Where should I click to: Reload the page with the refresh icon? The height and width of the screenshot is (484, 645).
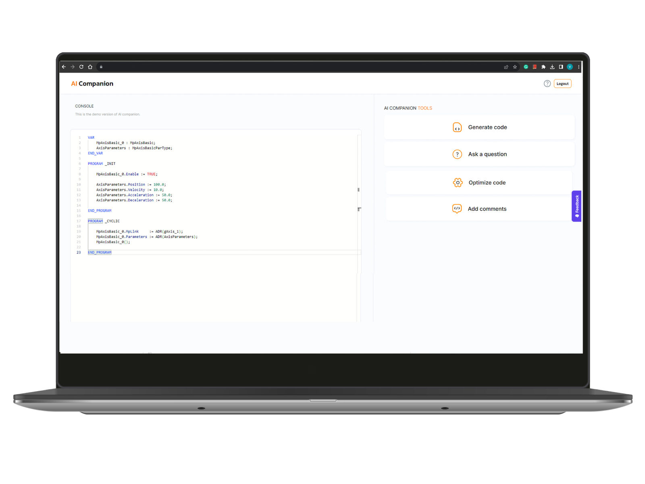click(81, 67)
